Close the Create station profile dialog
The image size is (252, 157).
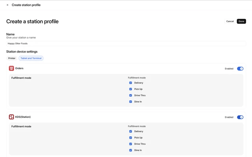[x=7, y=5]
